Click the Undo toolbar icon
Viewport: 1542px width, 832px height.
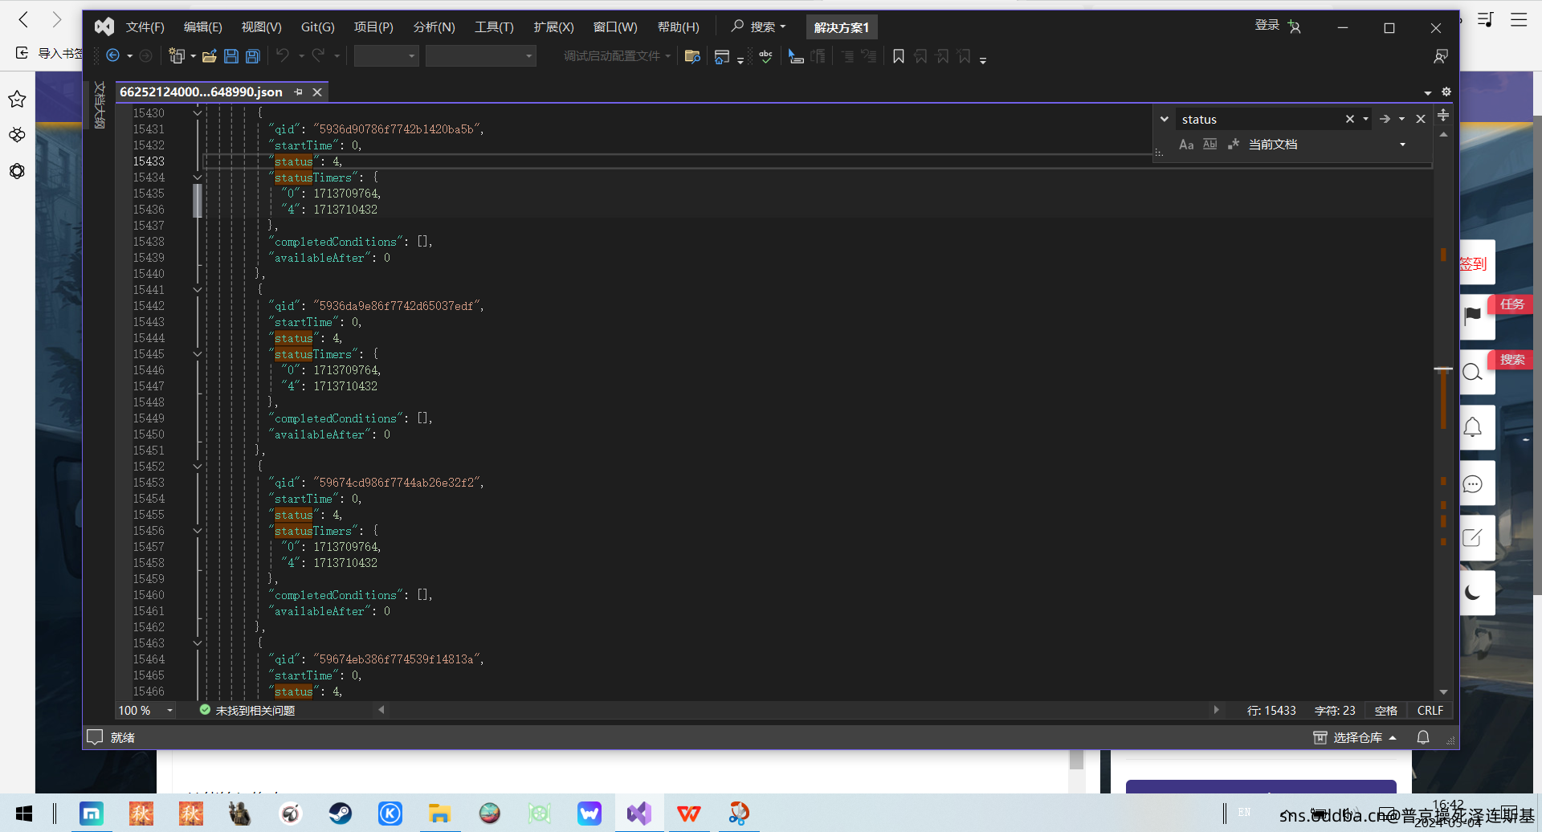click(x=283, y=56)
